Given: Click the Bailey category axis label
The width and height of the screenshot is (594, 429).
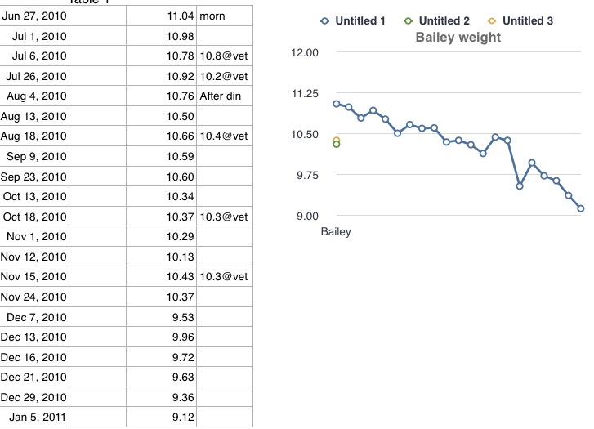Looking at the screenshot, I should tap(336, 232).
